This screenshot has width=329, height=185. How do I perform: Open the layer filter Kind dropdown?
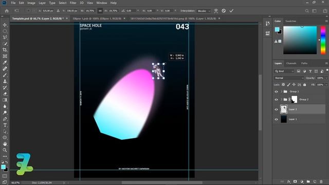(284, 71)
